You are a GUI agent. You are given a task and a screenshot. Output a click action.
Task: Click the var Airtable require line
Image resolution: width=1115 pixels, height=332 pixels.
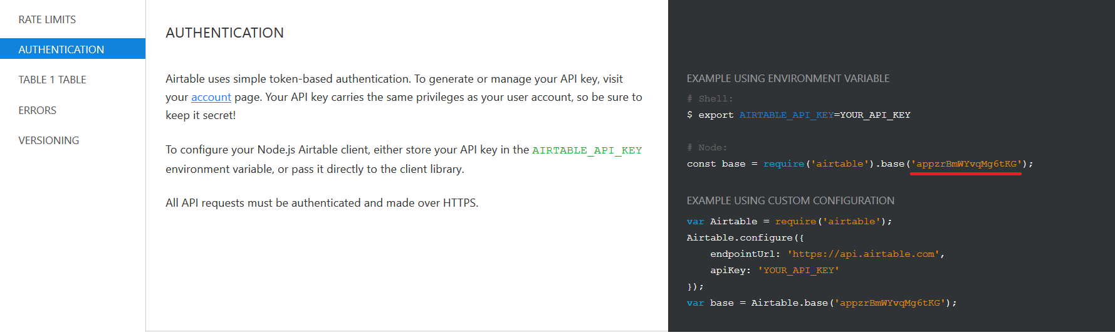pos(789,221)
